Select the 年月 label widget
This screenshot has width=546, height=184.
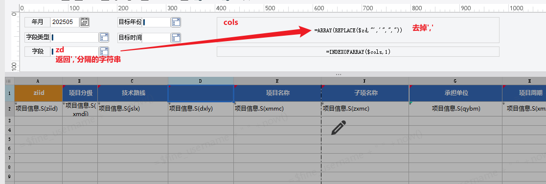coord(38,22)
